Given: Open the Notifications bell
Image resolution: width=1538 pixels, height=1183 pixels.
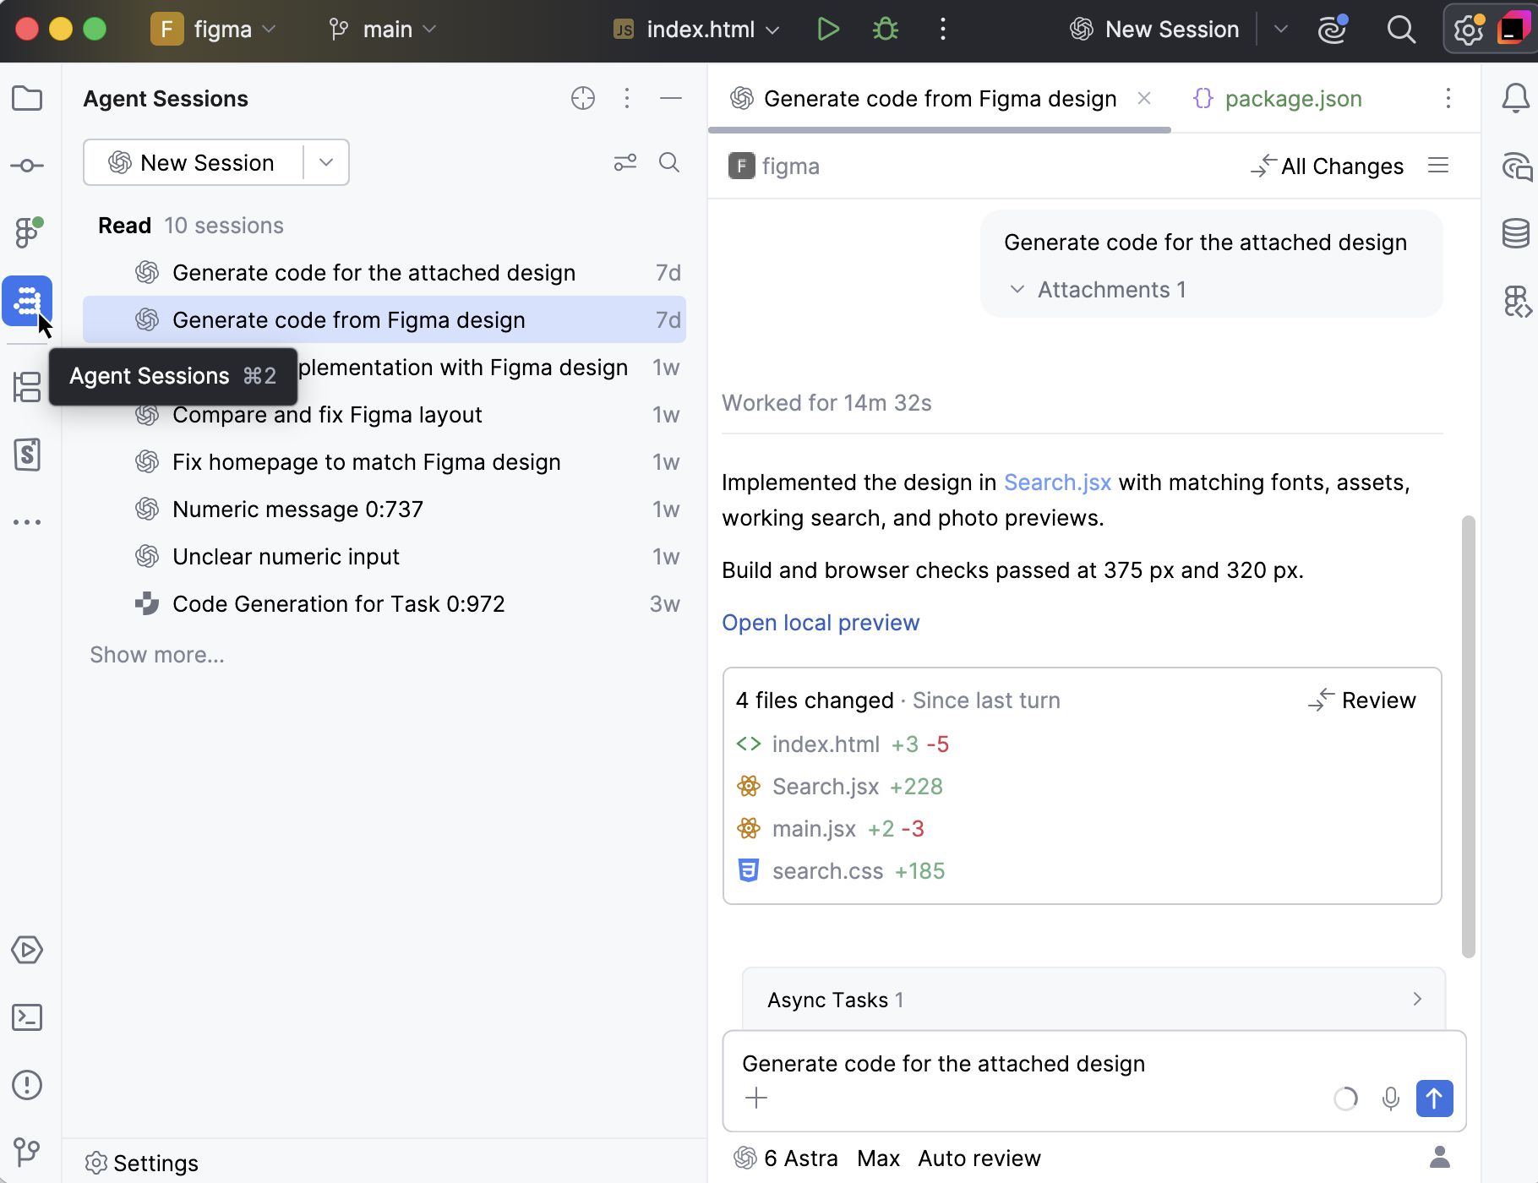Looking at the screenshot, I should coord(1516,98).
